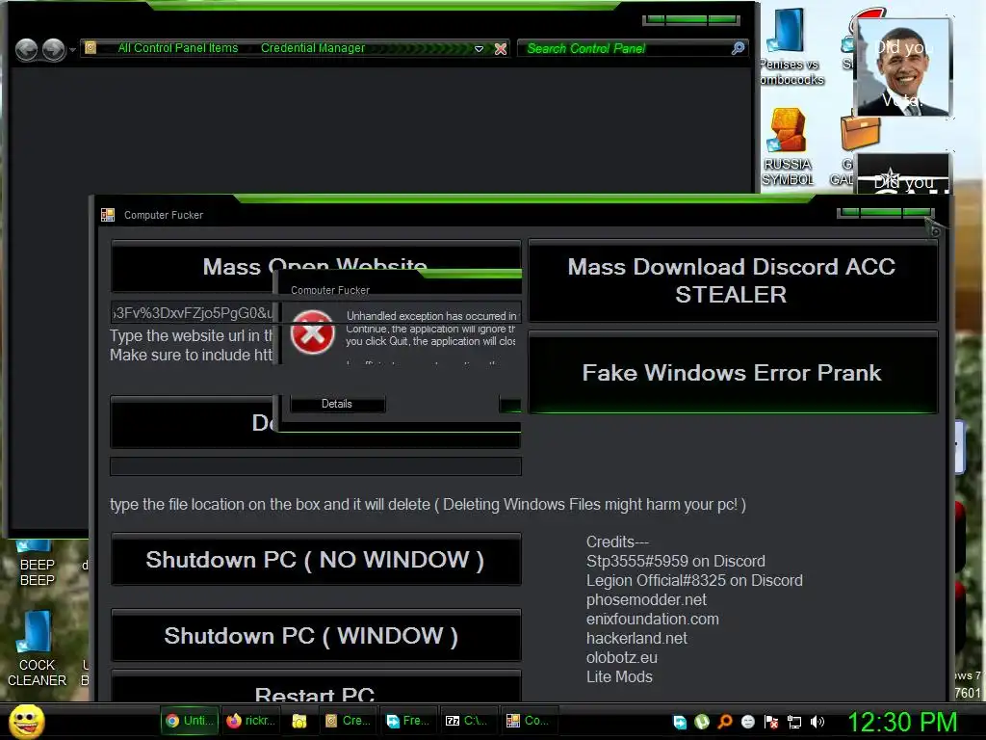Click the app icon in the front window title bar
The width and height of the screenshot is (986, 740).
[108, 215]
